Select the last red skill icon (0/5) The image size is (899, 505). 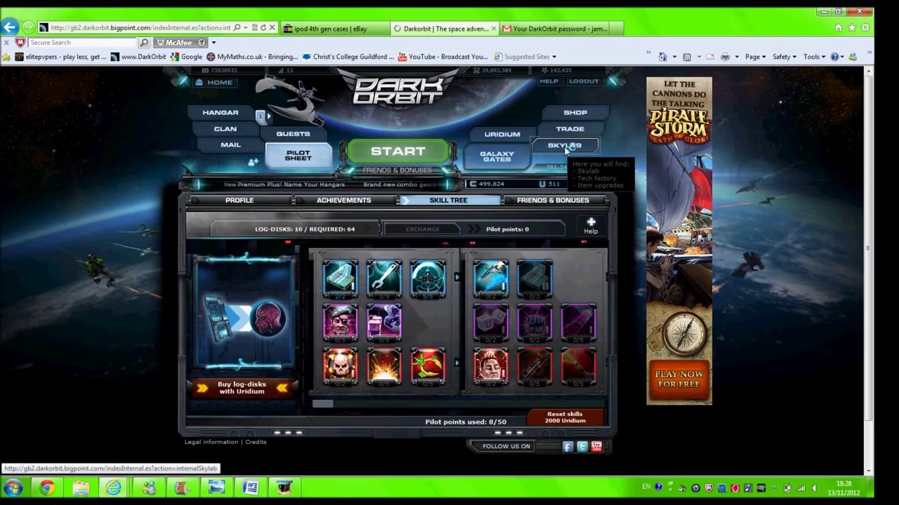point(578,367)
